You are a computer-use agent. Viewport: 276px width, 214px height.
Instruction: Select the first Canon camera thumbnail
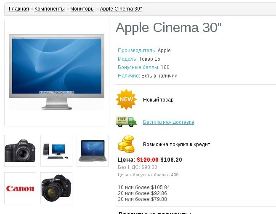20,151
